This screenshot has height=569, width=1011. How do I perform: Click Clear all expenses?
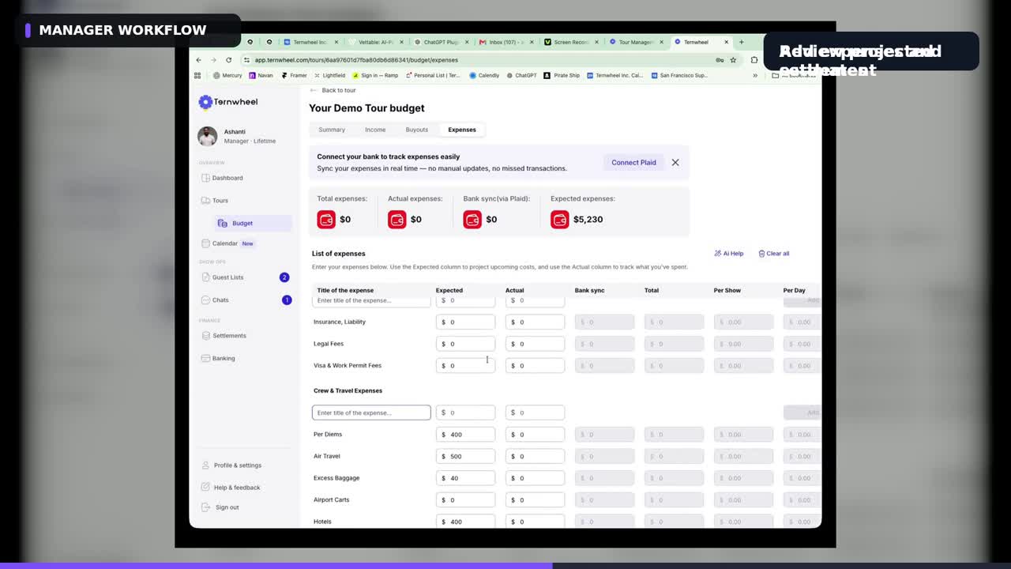pos(774,254)
